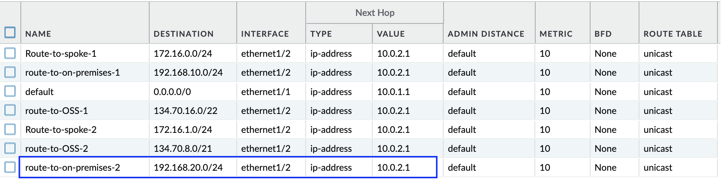
Task: Click the ADMIN DISTANCE column header
Action: (x=486, y=34)
